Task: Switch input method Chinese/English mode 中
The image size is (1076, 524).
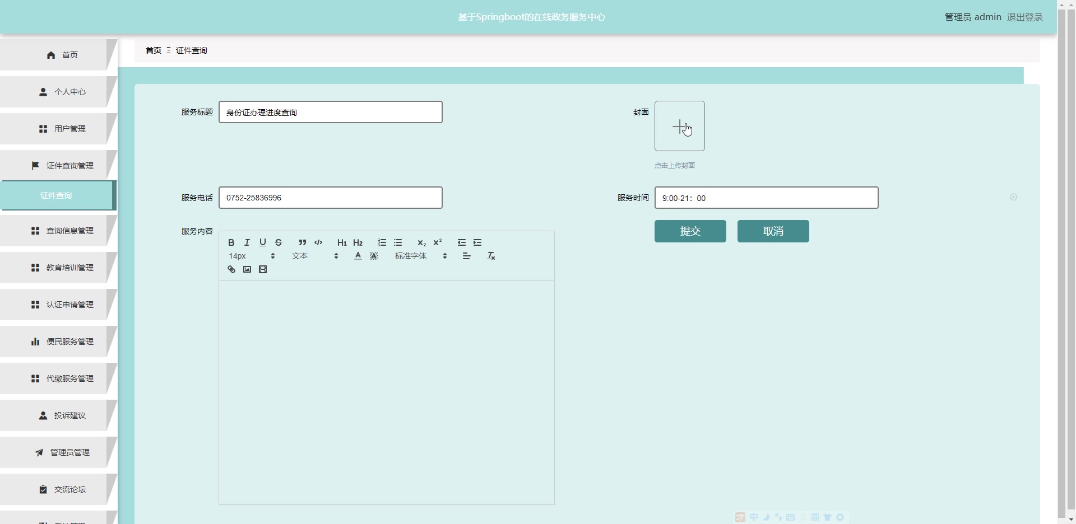Action: 754,517
